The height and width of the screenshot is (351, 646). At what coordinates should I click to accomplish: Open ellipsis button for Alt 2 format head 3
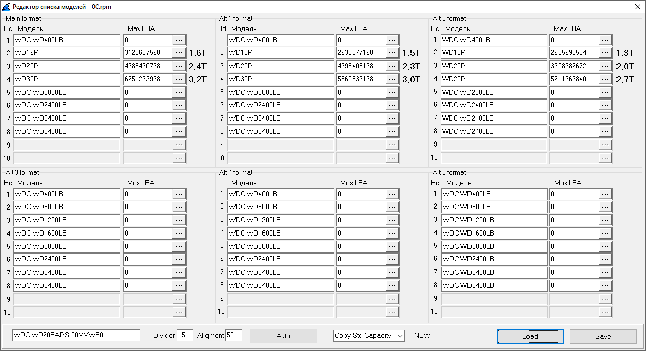605,66
